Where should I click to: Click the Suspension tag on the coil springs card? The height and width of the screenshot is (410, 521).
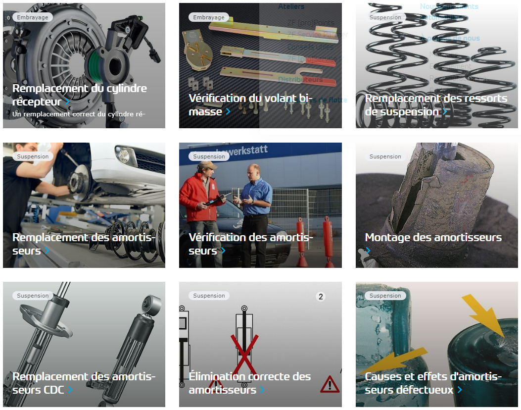[385, 17]
